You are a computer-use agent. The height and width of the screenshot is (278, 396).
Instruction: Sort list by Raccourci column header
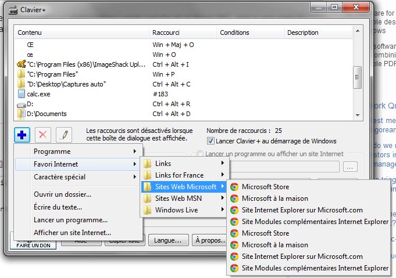(183, 33)
